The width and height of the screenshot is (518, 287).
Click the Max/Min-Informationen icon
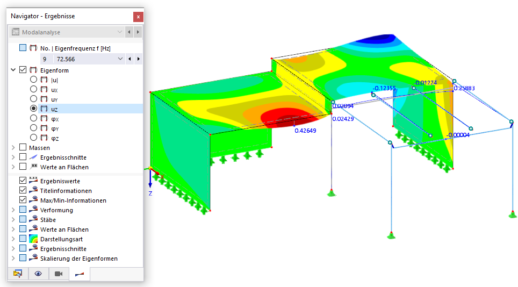33,199
